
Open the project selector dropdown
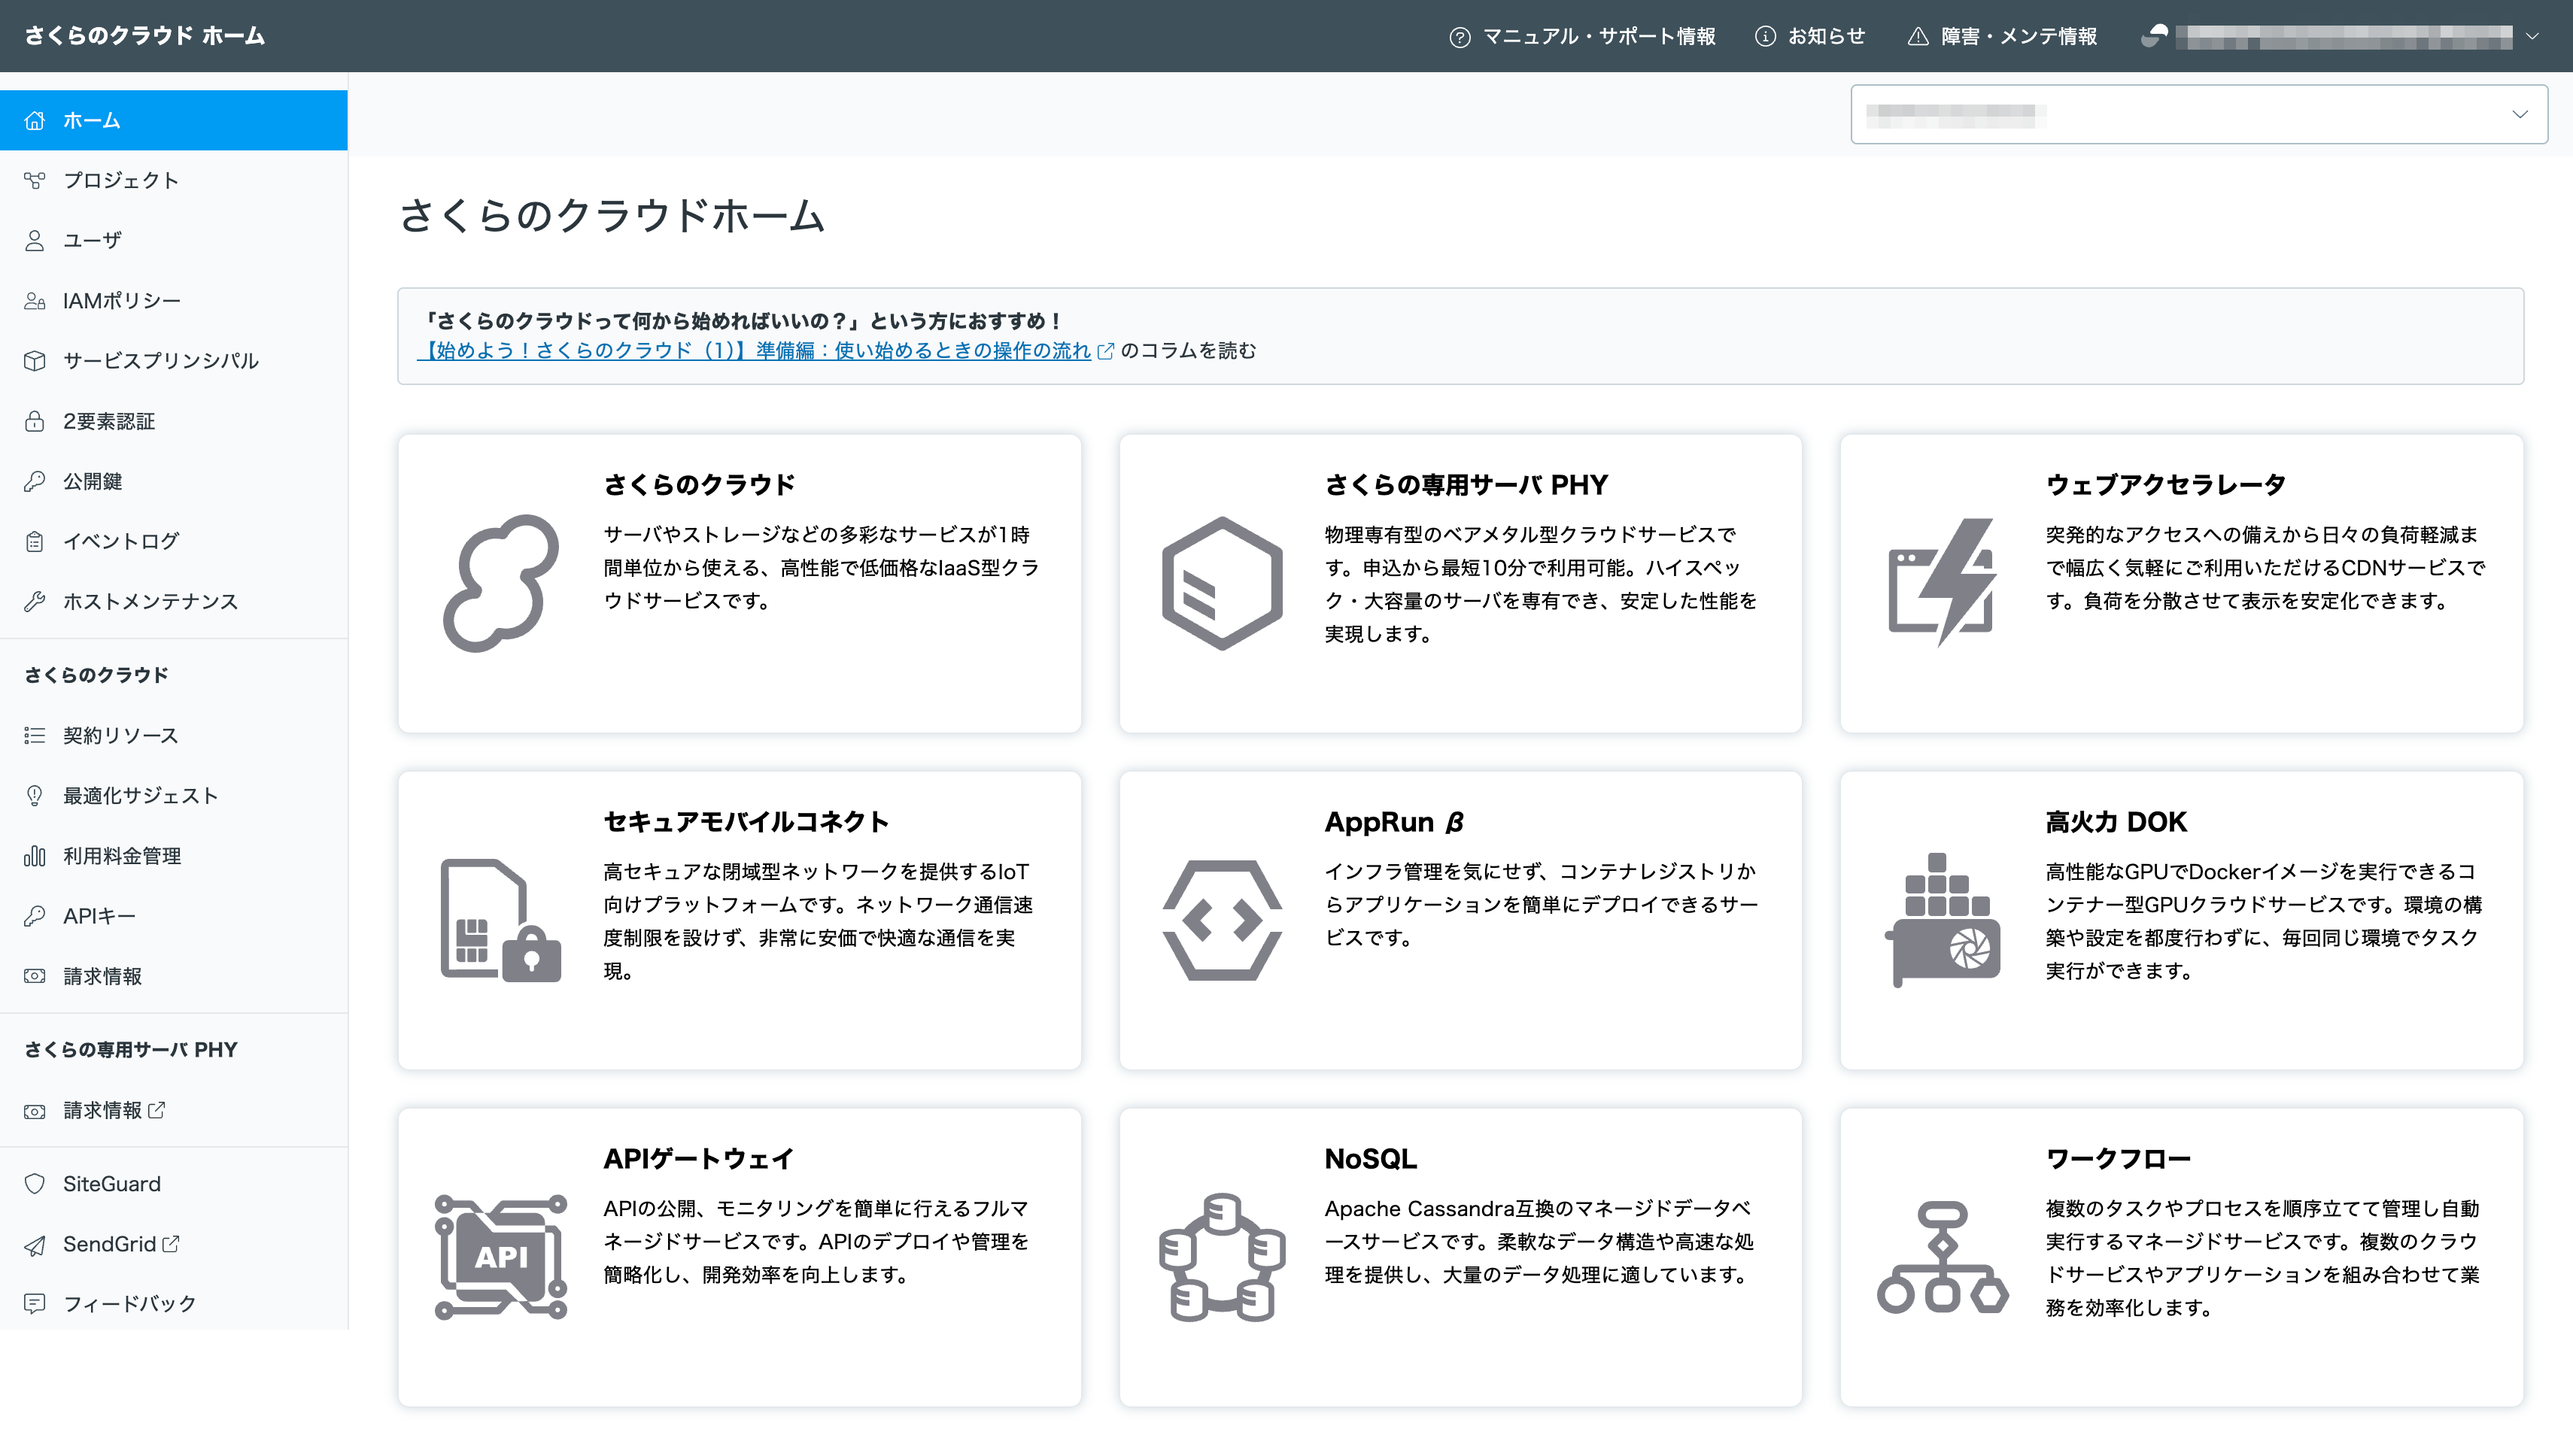[2198, 114]
